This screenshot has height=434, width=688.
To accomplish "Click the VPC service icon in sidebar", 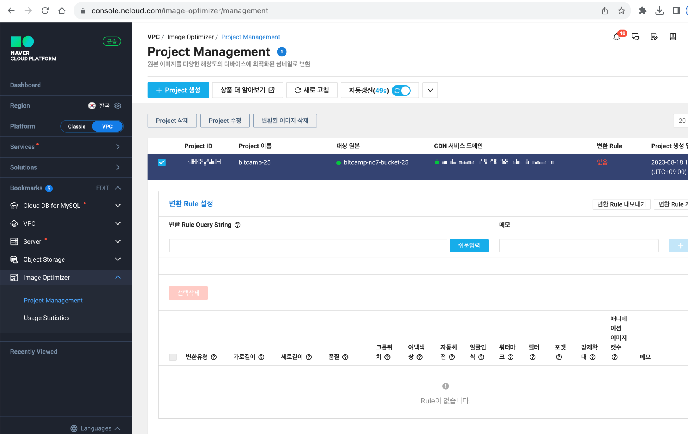I will point(14,223).
